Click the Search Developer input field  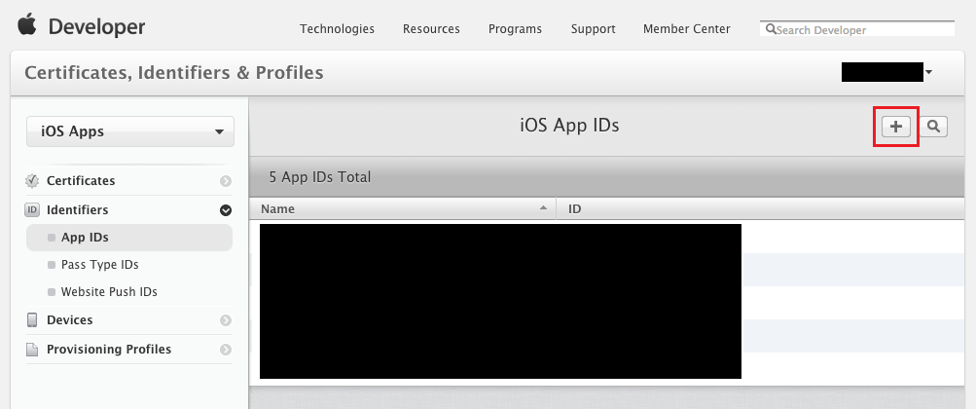857,29
